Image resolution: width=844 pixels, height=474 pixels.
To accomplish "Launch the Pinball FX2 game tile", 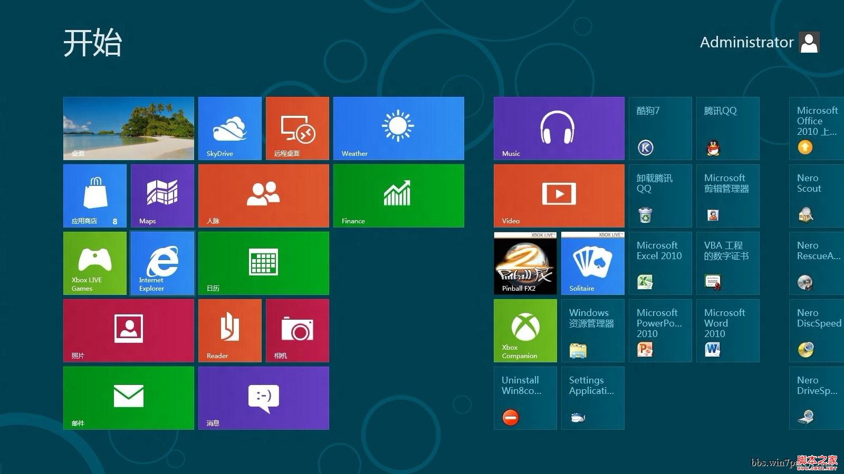I will 525,263.
